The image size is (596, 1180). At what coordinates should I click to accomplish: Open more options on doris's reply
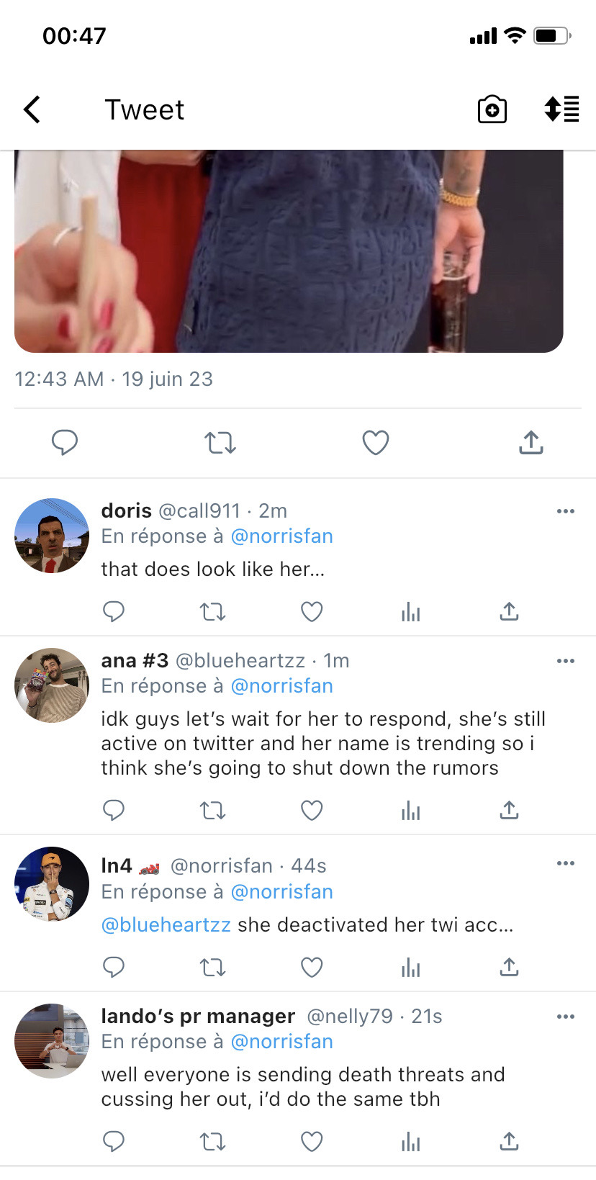coord(566,511)
